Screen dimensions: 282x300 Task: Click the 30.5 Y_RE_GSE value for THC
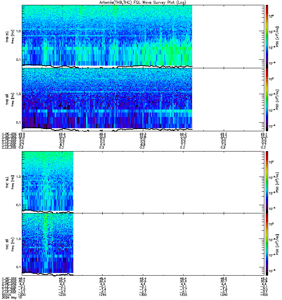pyautogui.click(x=143, y=281)
